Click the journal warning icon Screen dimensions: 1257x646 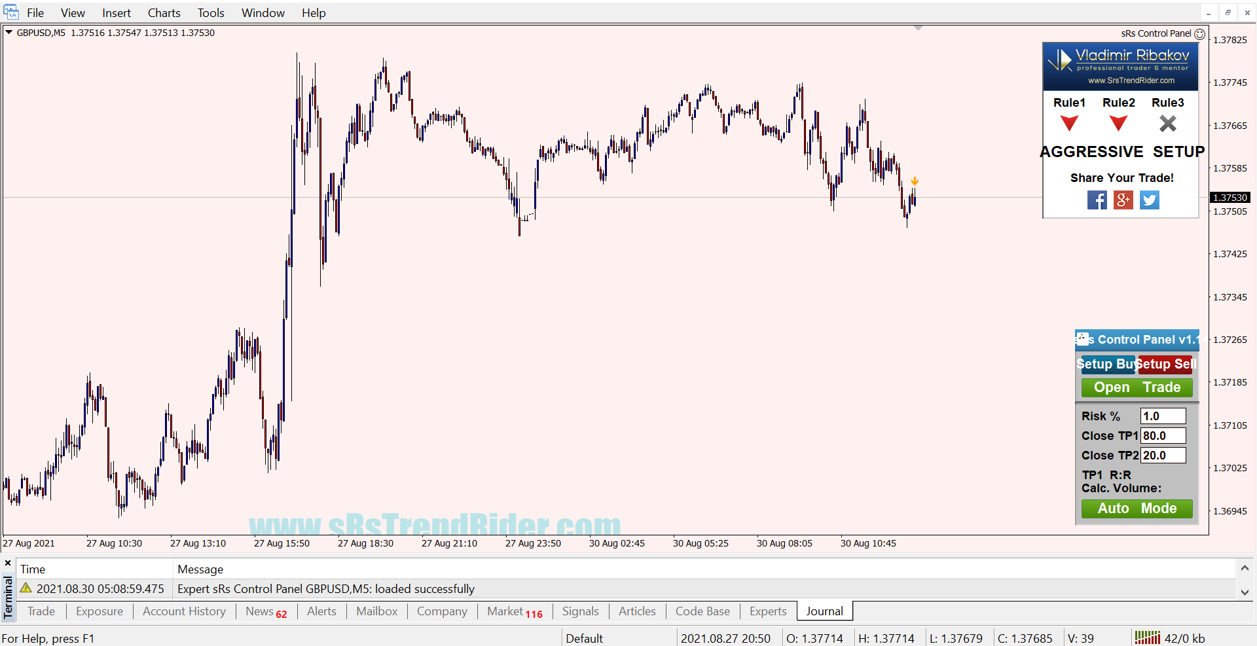tap(26, 588)
